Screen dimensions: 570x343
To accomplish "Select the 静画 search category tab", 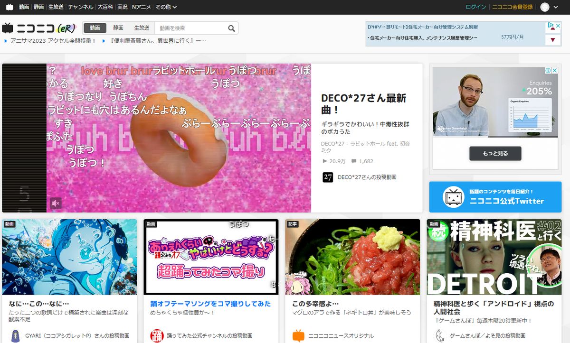I will pos(118,28).
